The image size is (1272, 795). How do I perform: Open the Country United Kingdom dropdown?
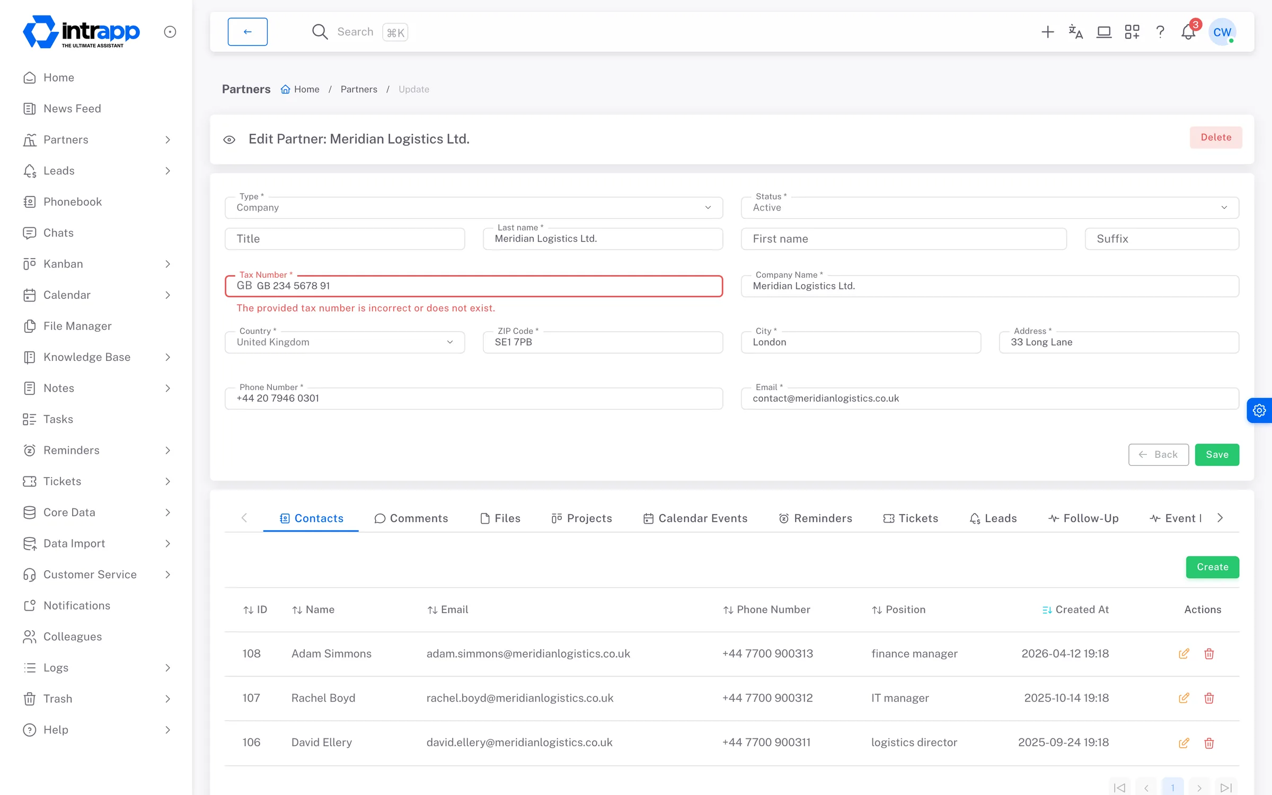[344, 342]
